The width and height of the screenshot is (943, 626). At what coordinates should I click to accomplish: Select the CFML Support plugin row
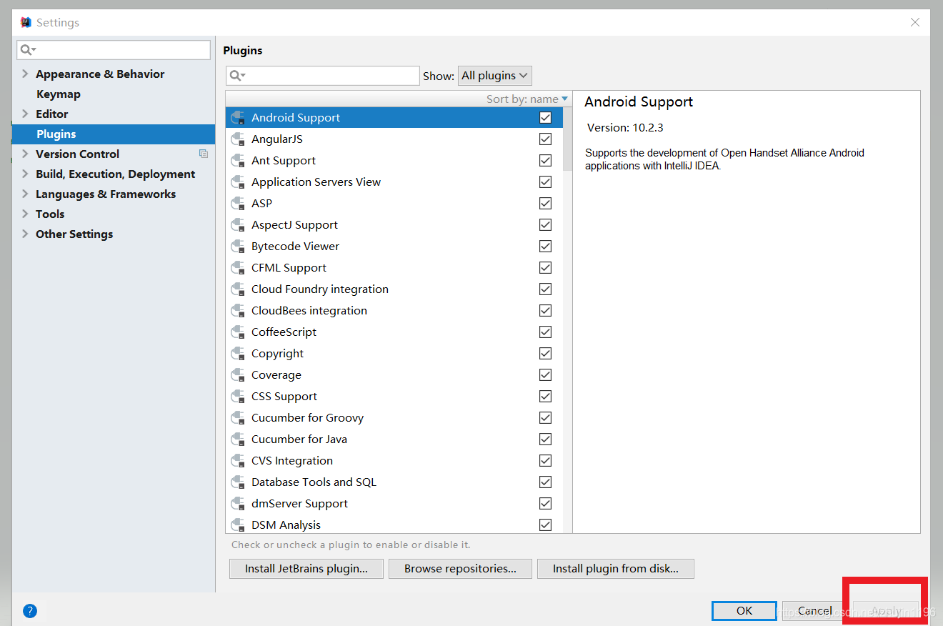click(x=394, y=268)
